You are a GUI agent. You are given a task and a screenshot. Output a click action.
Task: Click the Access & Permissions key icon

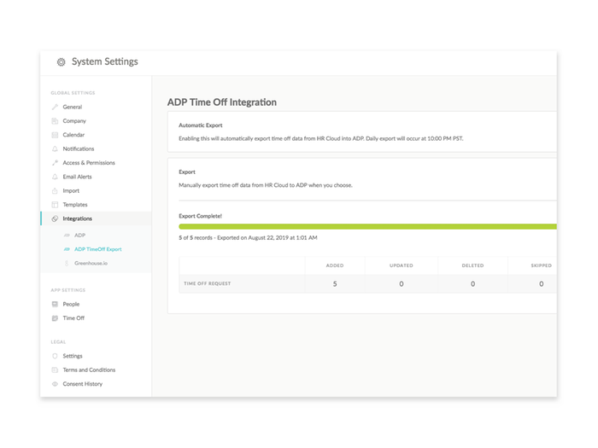(55, 163)
